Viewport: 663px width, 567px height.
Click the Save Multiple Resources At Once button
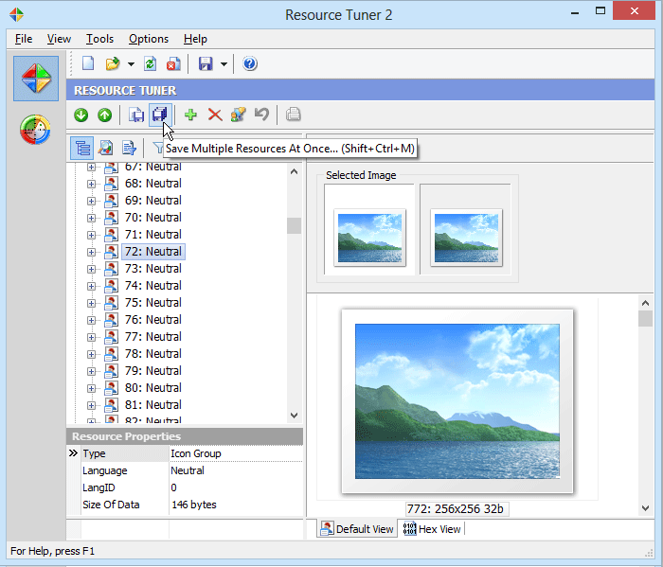coord(159,115)
